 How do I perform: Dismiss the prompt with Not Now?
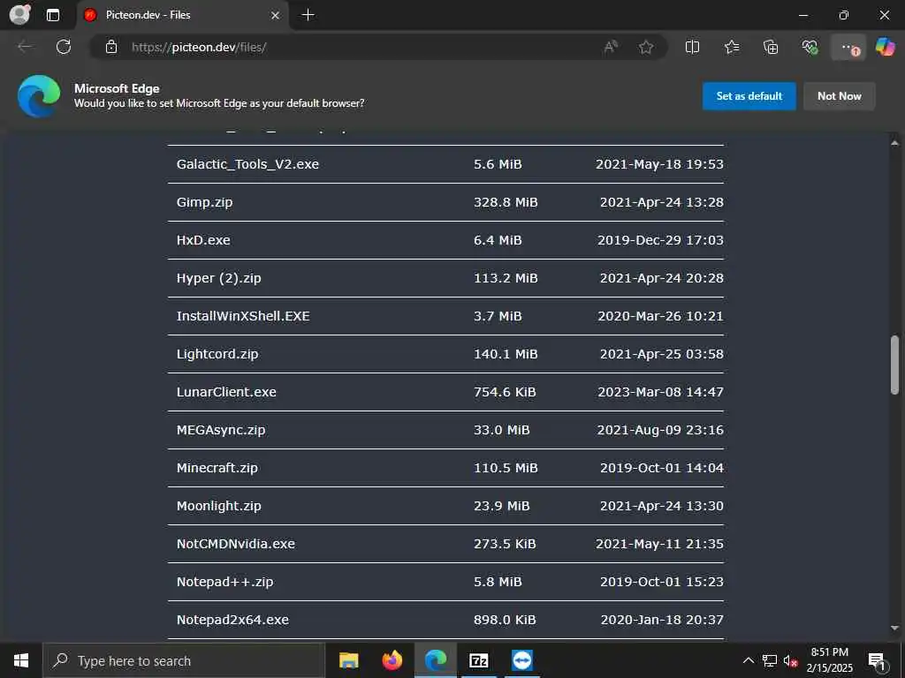tap(840, 95)
